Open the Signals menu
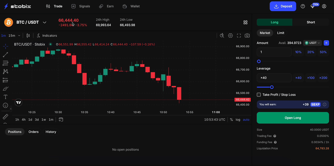 point(80,6)
